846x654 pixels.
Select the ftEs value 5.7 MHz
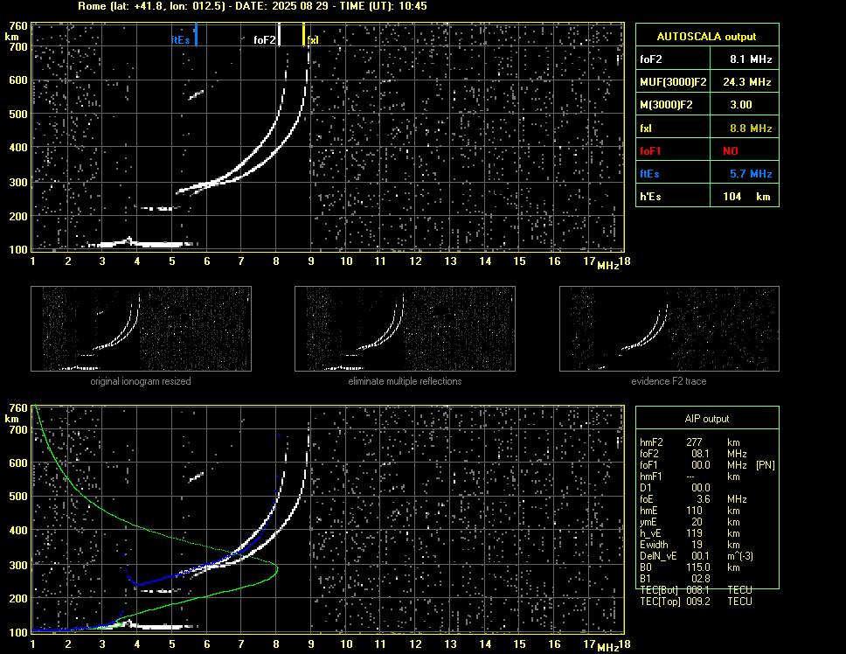click(751, 174)
